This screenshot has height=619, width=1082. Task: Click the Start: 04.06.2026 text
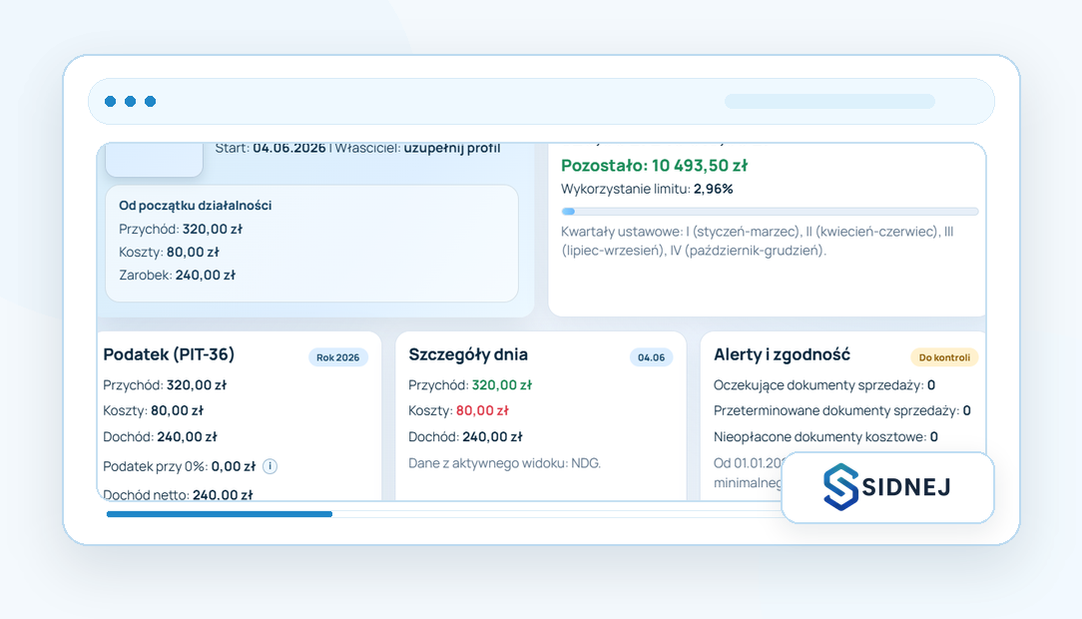tap(270, 148)
